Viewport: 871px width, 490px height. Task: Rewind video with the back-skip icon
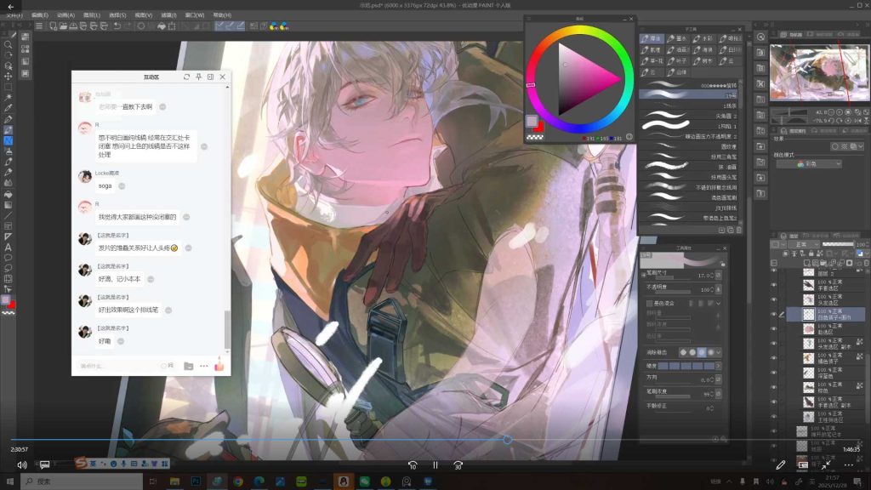pyautogui.click(x=413, y=465)
